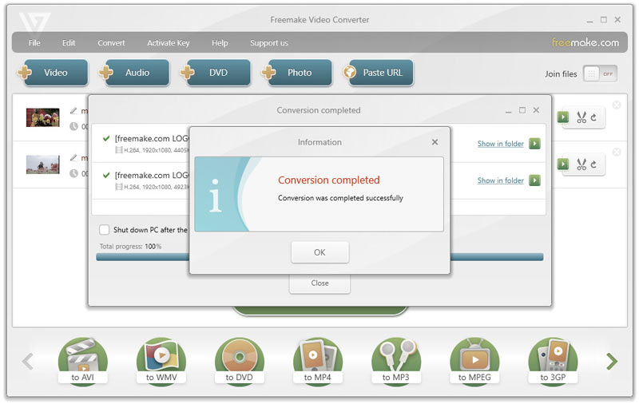This screenshot has height=404, width=639.
Task: Click Close in Conversion completed window
Action: (320, 283)
